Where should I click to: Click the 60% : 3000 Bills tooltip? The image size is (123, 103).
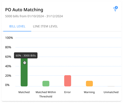(26, 55)
